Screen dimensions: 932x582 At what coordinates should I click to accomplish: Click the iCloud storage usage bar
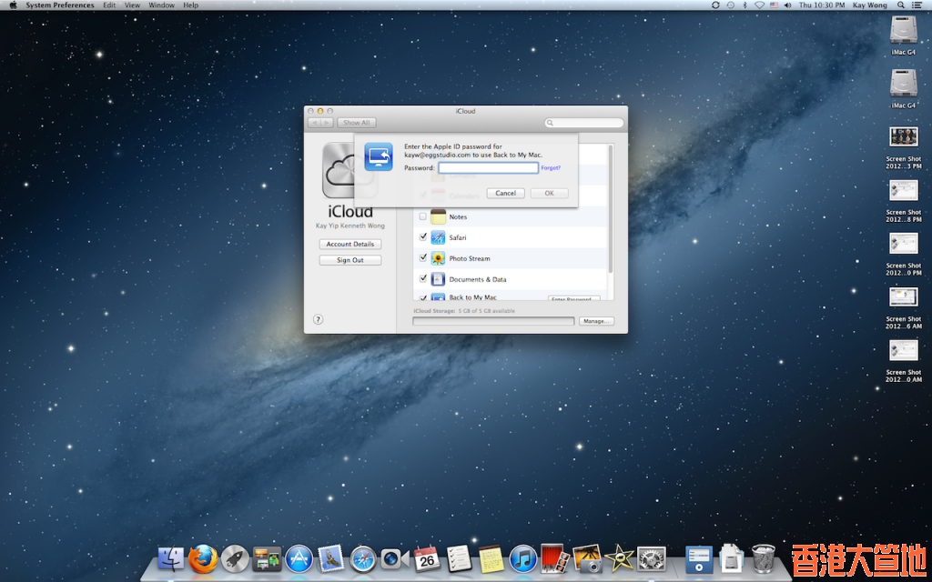tap(493, 321)
